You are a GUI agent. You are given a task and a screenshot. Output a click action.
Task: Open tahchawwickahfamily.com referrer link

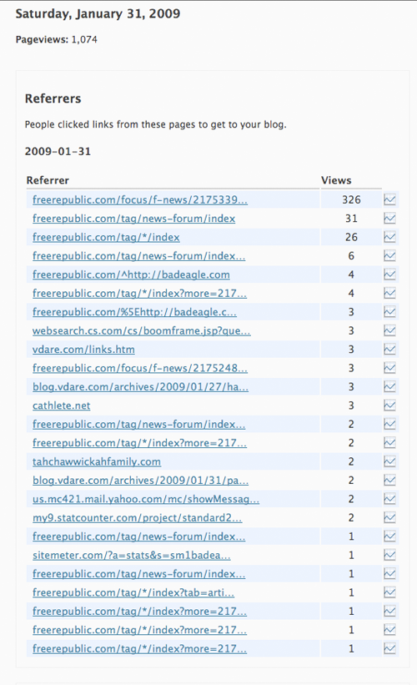click(97, 461)
